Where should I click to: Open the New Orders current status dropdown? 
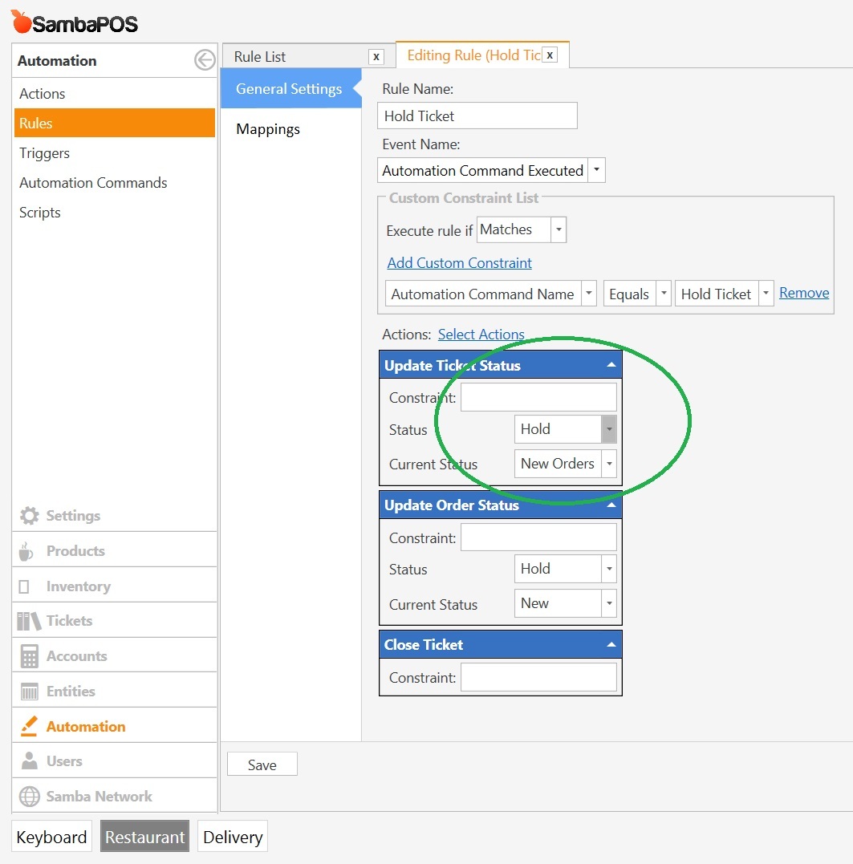609,464
